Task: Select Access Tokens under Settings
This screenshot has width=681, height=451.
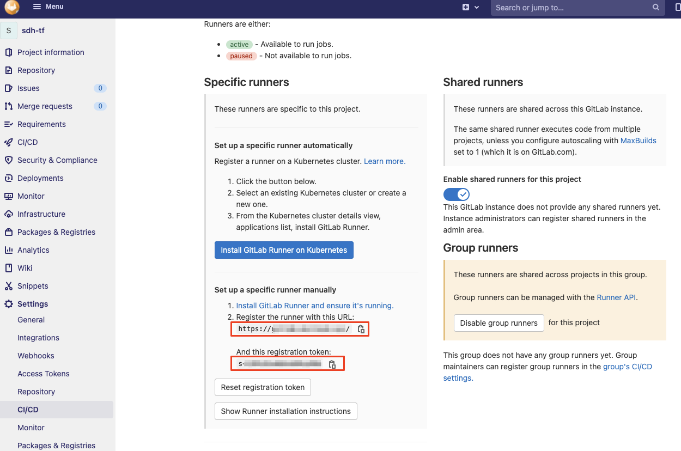Action: click(44, 374)
